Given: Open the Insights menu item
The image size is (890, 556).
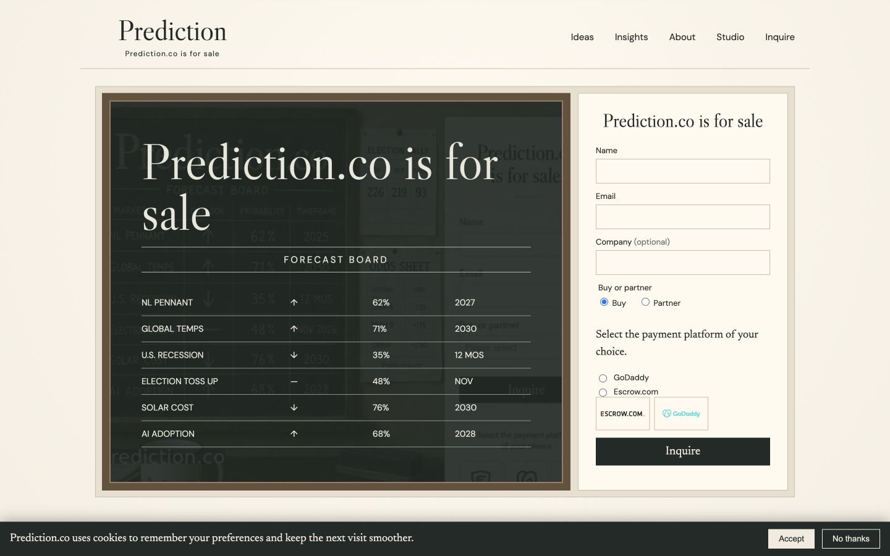Looking at the screenshot, I should pos(631,37).
